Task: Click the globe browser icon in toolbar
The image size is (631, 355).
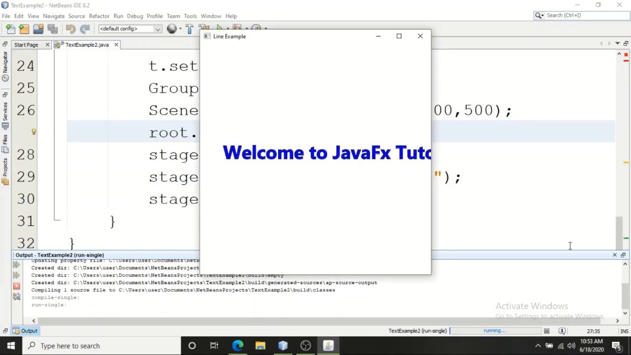Action: tap(172, 29)
